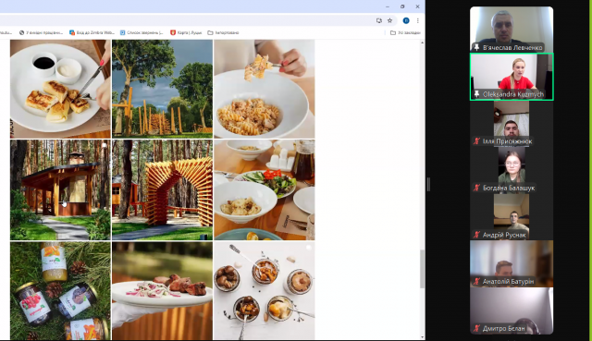592x341 pixels.
Task: Click the page vertical scrollbar thumb
Action: (x=422, y=269)
